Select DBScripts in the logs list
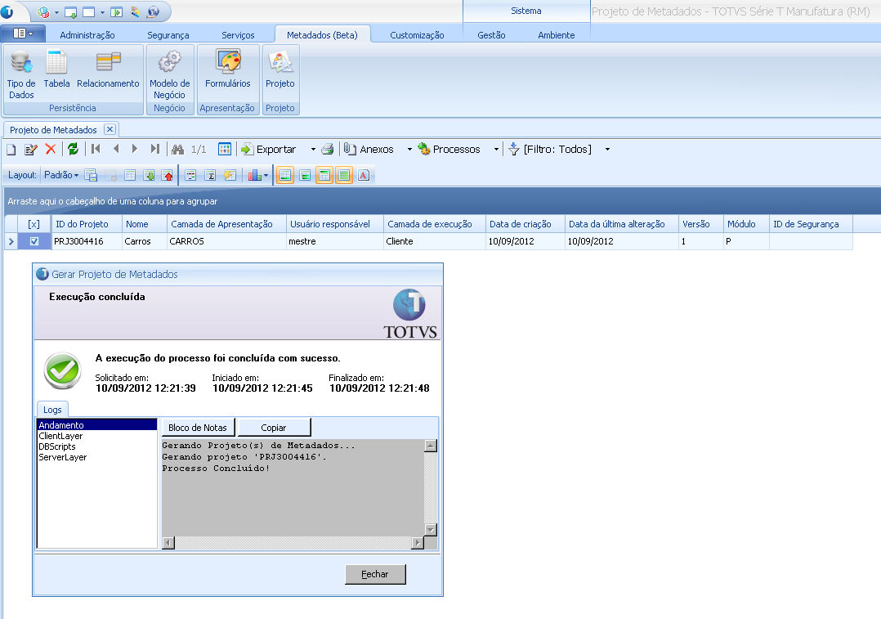The height and width of the screenshot is (619, 881). coord(56,446)
